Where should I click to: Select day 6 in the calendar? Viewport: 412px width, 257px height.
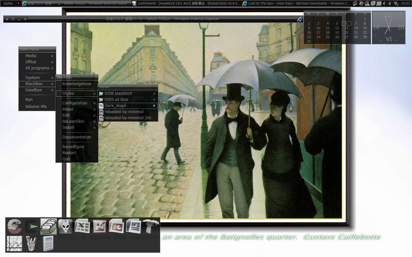click(x=346, y=23)
